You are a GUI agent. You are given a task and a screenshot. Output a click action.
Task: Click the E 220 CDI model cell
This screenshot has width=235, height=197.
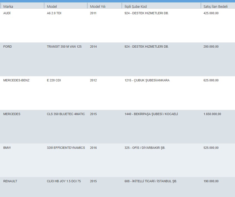pyautogui.click(x=54, y=80)
